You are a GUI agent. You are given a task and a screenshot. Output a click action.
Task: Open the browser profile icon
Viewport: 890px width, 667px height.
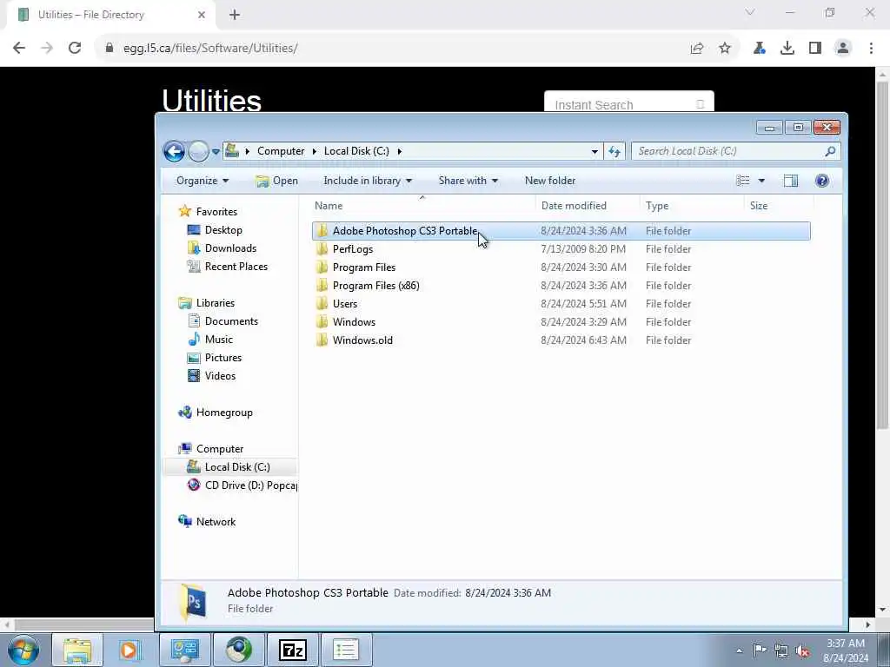[x=843, y=49]
